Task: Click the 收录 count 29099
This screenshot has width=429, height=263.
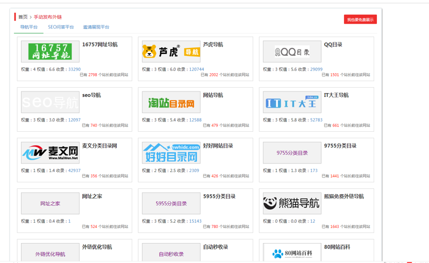Action: (316, 69)
